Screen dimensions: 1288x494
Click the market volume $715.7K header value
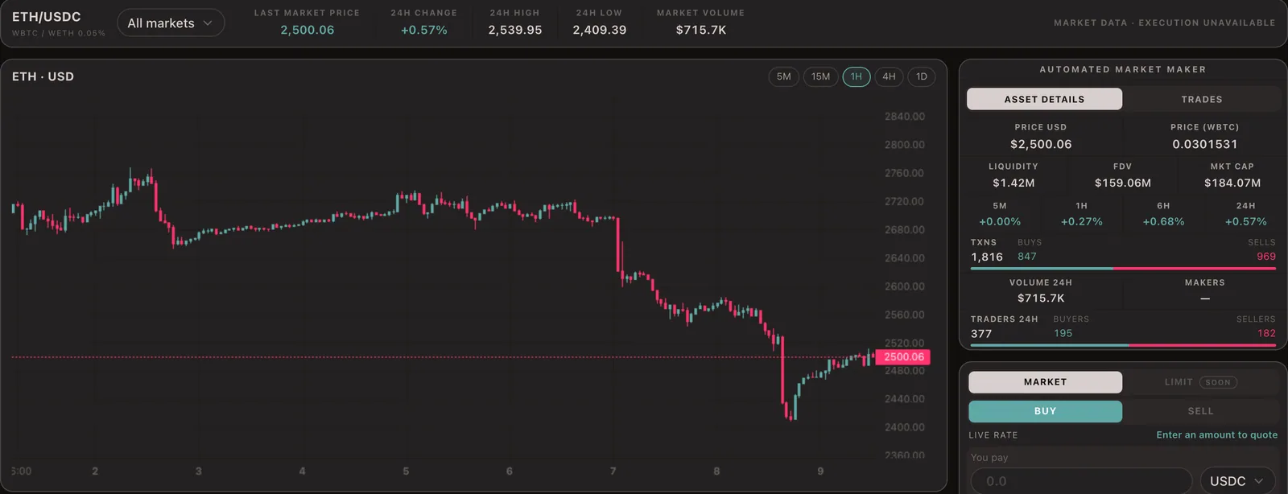701,30
